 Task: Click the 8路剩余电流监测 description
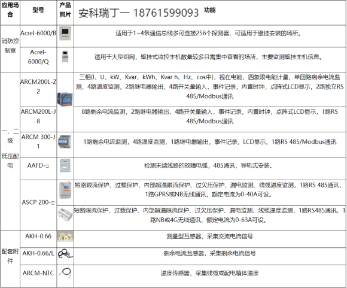click(x=209, y=116)
